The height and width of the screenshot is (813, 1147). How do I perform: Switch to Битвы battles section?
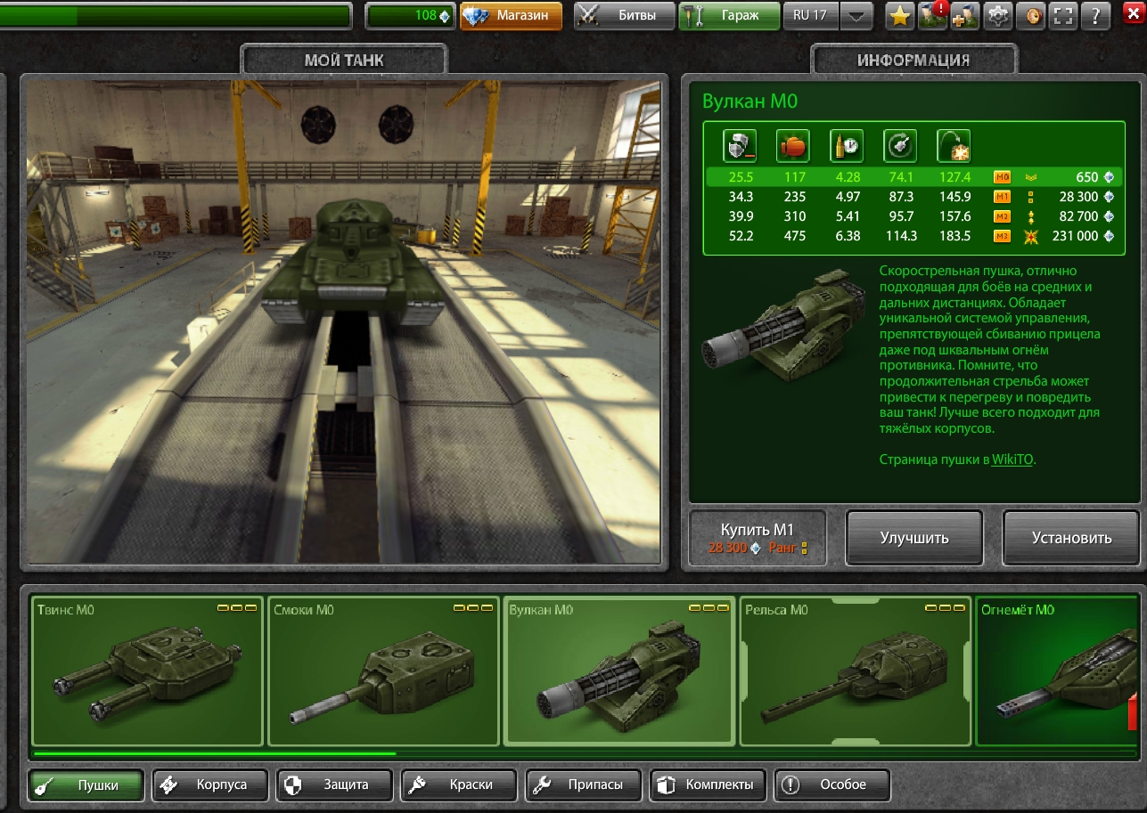[x=625, y=15]
